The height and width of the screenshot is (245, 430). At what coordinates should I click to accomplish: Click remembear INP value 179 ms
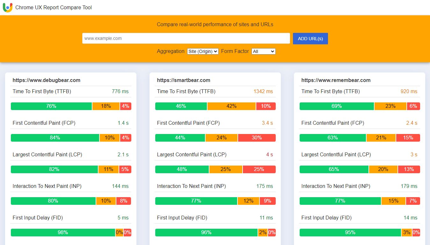click(x=409, y=186)
